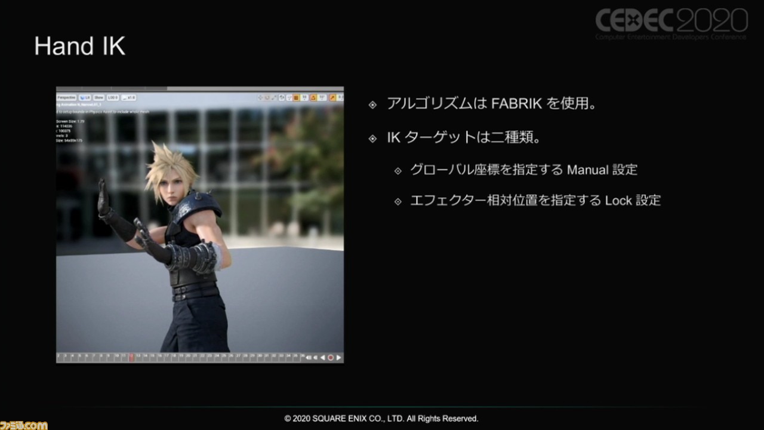Click the red record button on timeline
This screenshot has height=430, width=764.
(x=331, y=358)
